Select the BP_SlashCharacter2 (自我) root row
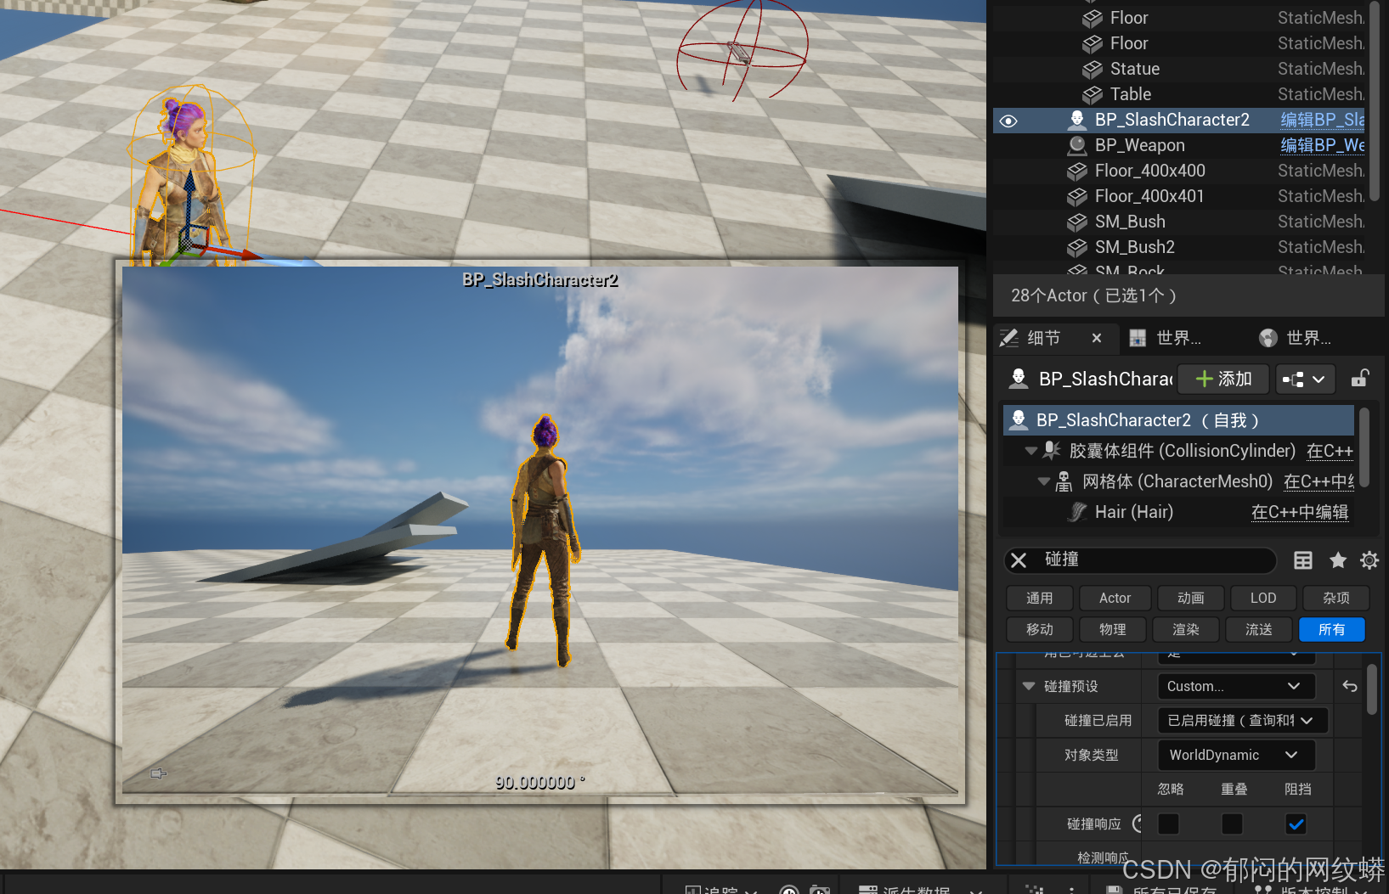Viewport: 1389px width, 894px height. tap(1179, 420)
